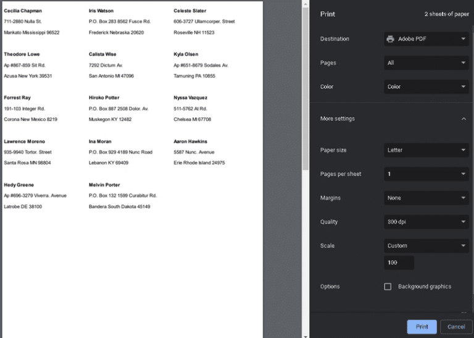Click the preview scrollbar down arrow

coord(306,336)
